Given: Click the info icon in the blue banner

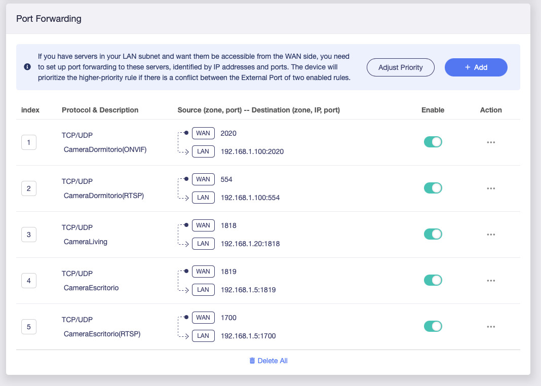Looking at the screenshot, I should point(27,67).
